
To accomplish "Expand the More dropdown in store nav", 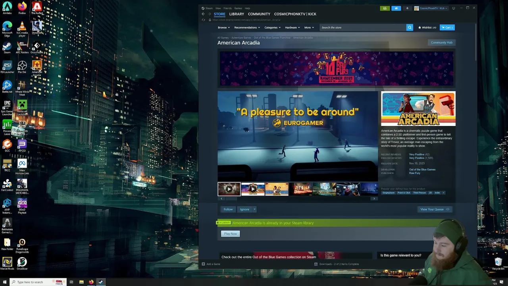I will 309,27.
